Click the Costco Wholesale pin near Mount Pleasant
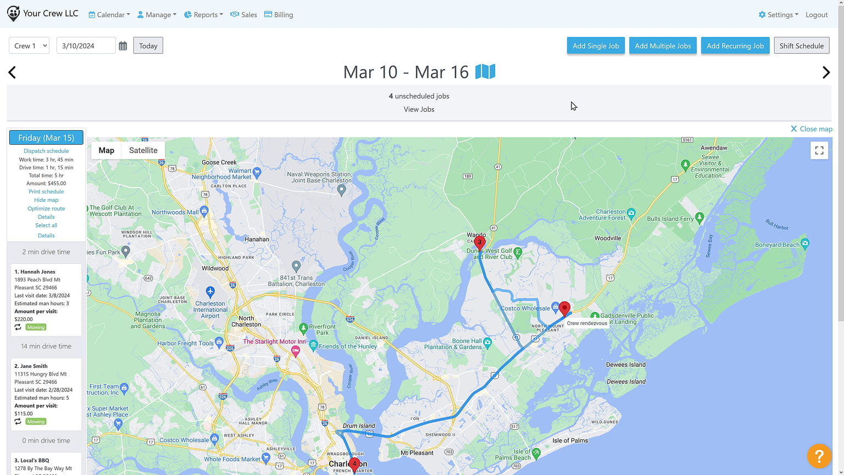 555,307
